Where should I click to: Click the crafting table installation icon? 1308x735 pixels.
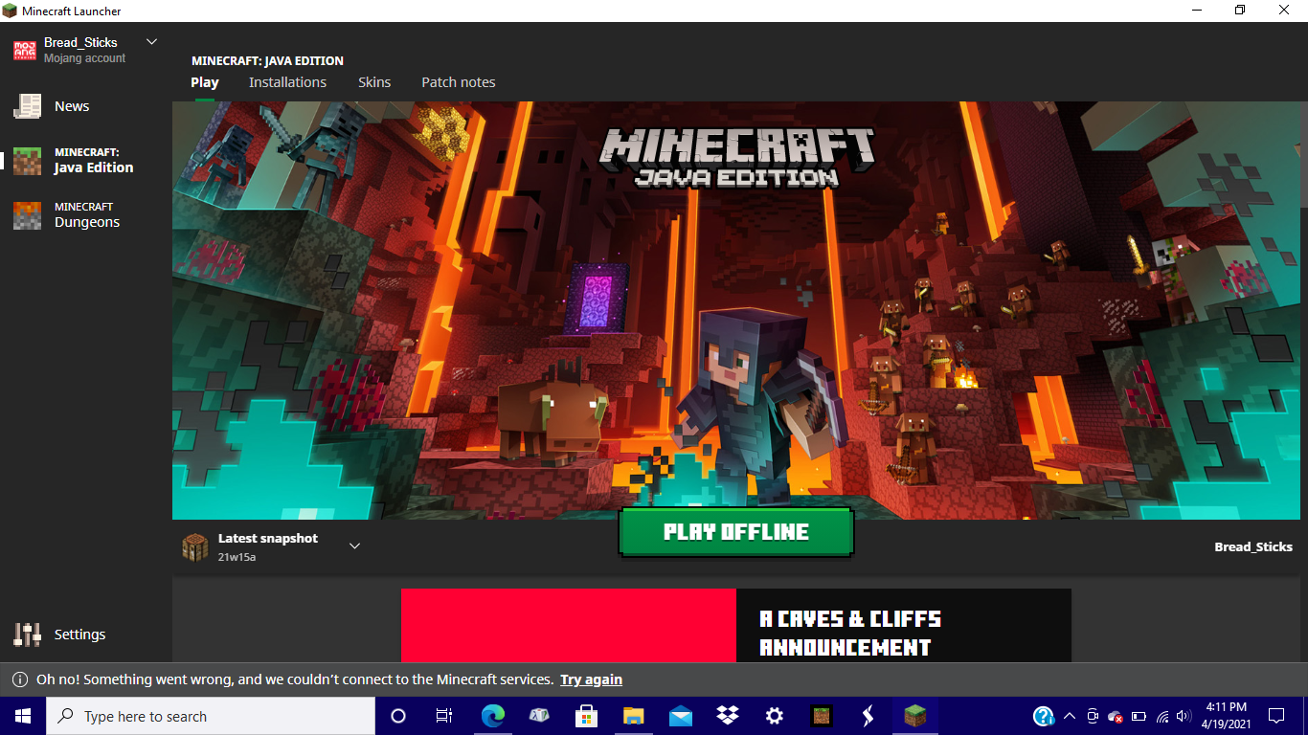195,546
